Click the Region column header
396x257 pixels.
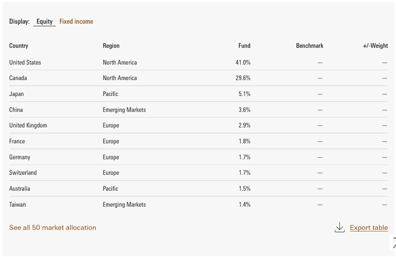point(111,46)
